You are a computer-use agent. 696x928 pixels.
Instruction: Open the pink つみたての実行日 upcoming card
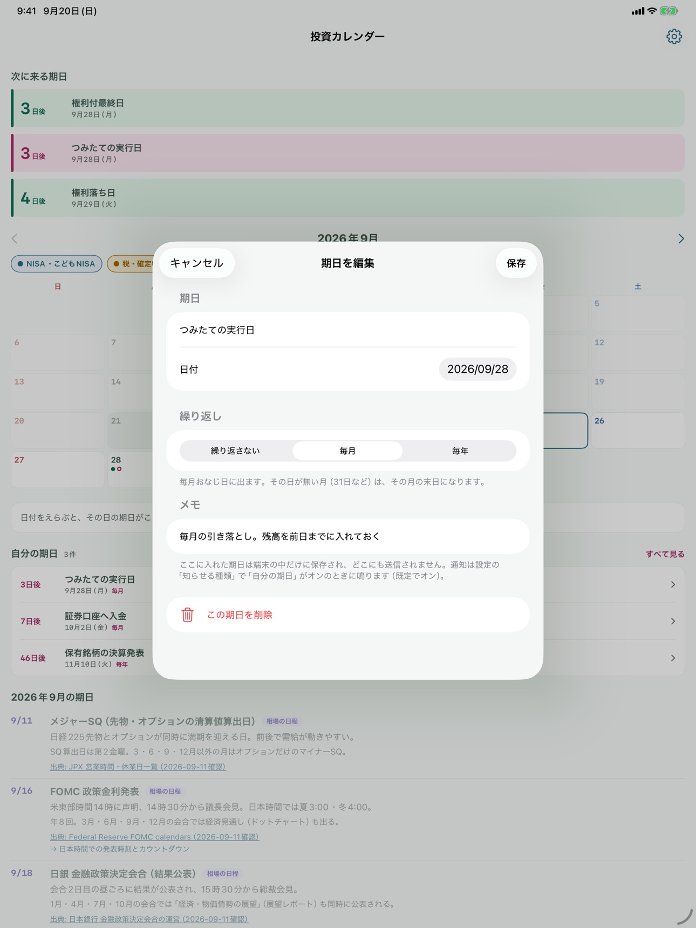tap(348, 153)
